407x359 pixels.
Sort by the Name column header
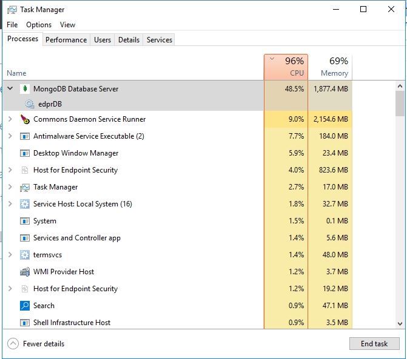[x=16, y=73]
